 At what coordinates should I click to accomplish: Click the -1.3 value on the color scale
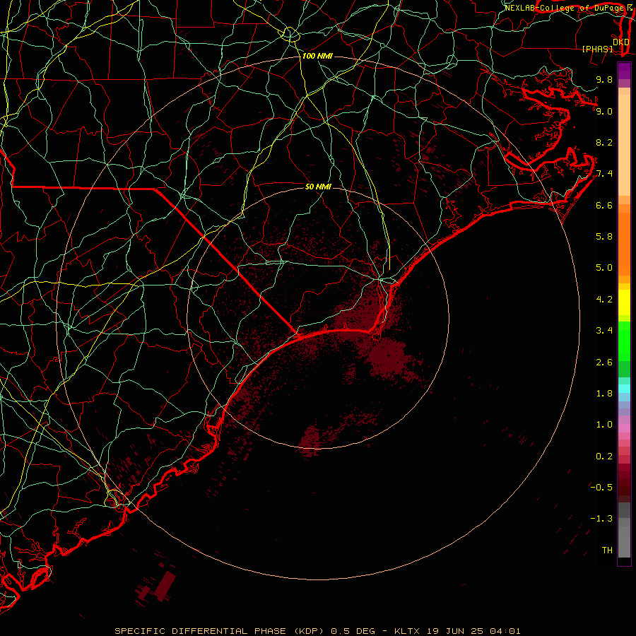tap(601, 519)
